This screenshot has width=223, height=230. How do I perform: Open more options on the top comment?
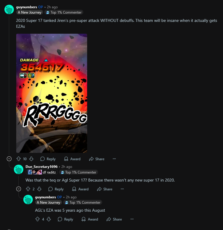[114, 159]
